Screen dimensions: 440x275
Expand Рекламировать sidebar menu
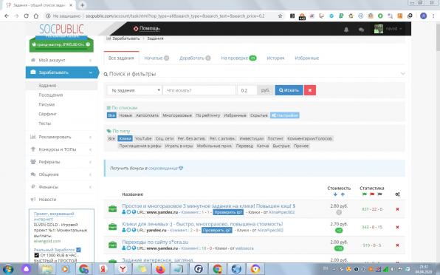coord(61,137)
